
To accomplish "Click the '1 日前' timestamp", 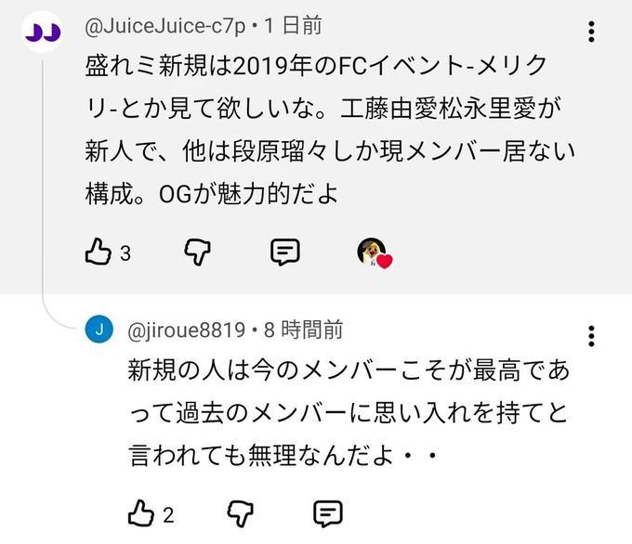I will click(x=293, y=26).
